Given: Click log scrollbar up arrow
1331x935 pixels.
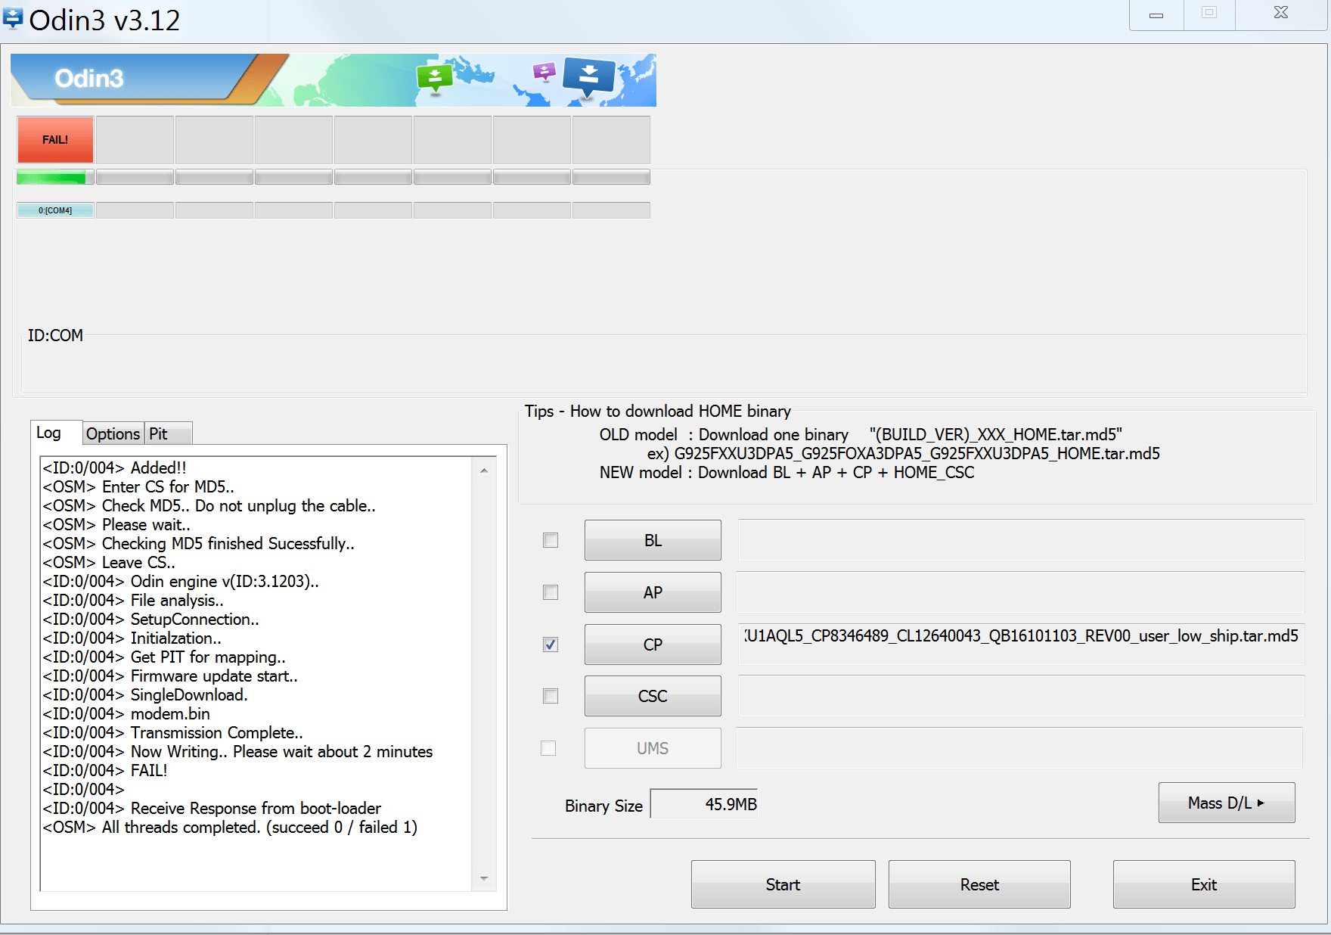Looking at the screenshot, I should tap(484, 471).
